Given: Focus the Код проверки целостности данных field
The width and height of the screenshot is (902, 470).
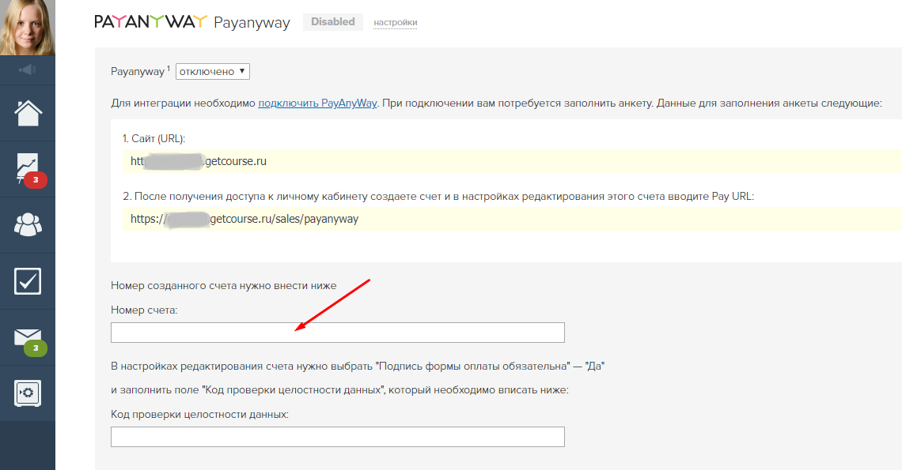Looking at the screenshot, I should [338, 437].
